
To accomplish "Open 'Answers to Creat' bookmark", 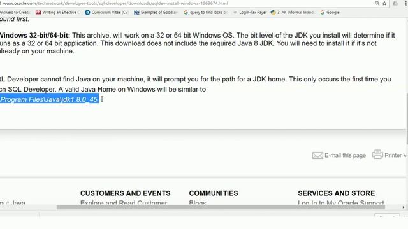I will [15, 13].
